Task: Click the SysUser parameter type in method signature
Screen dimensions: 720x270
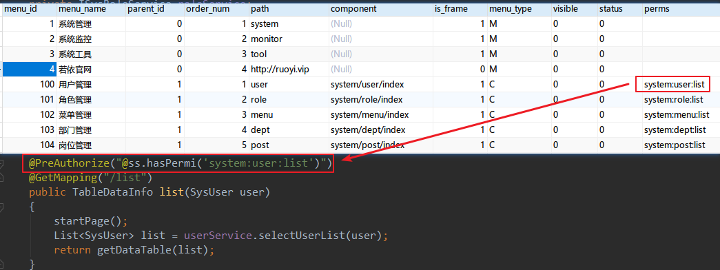Action: pyautogui.click(x=212, y=192)
